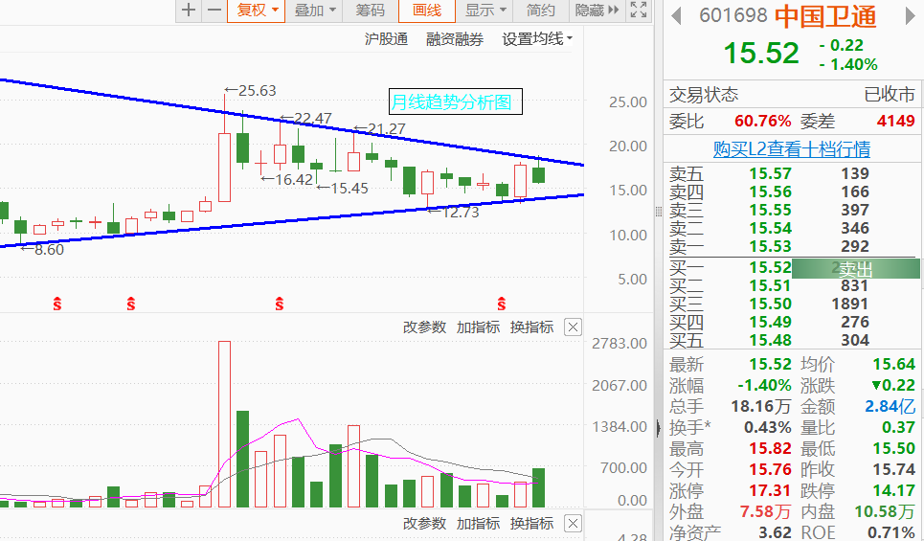
Task: Click the side panel collapse arrow
Action: 659,427
